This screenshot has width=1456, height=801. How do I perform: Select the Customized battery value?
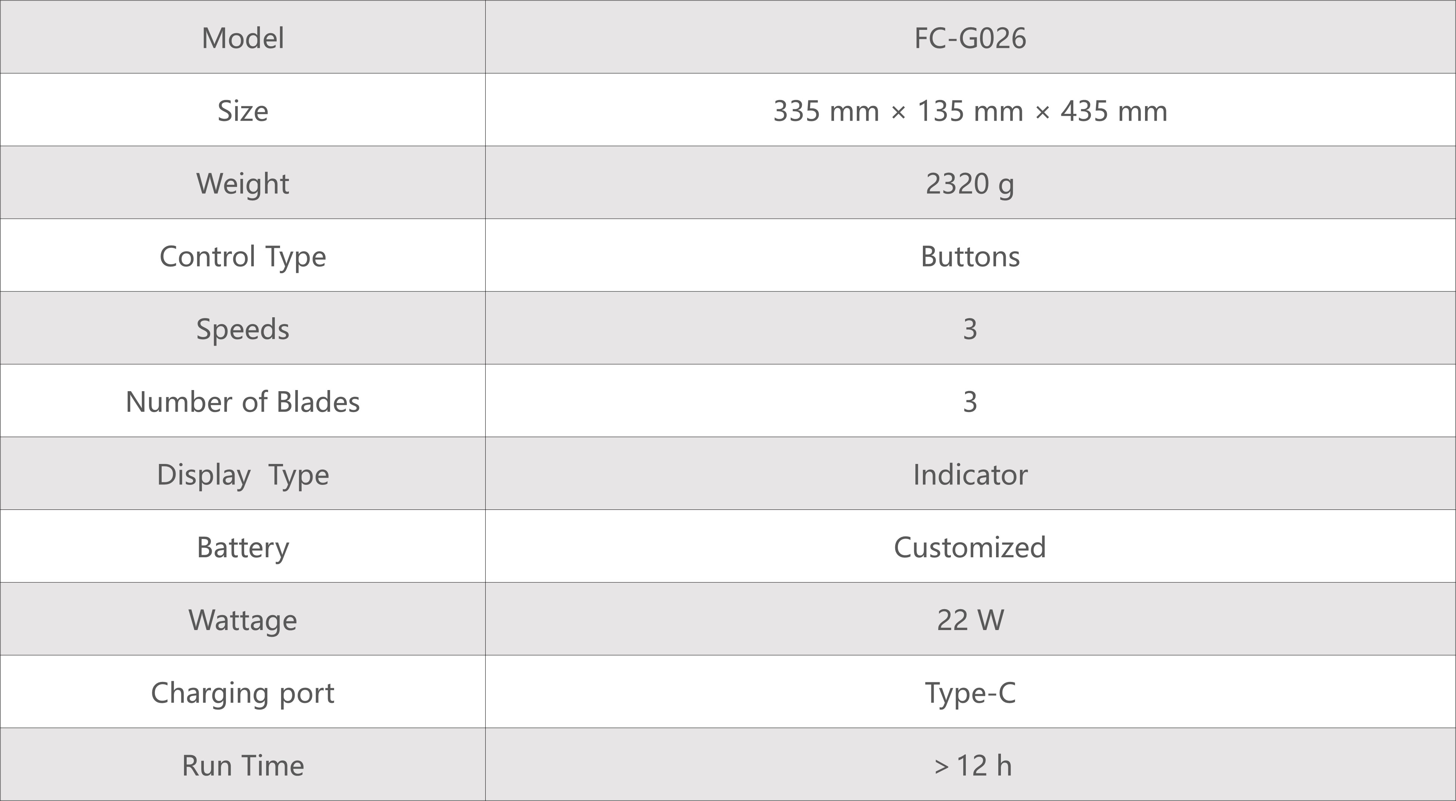(x=970, y=547)
